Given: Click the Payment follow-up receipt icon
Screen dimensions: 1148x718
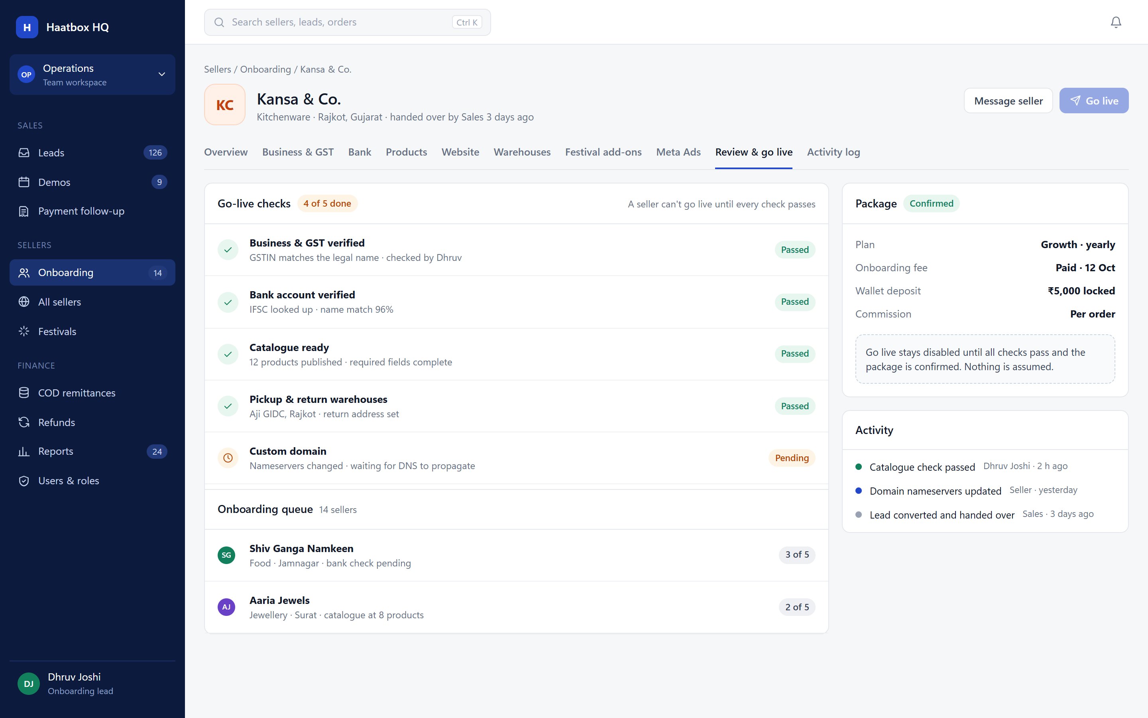Looking at the screenshot, I should point(24,211).
